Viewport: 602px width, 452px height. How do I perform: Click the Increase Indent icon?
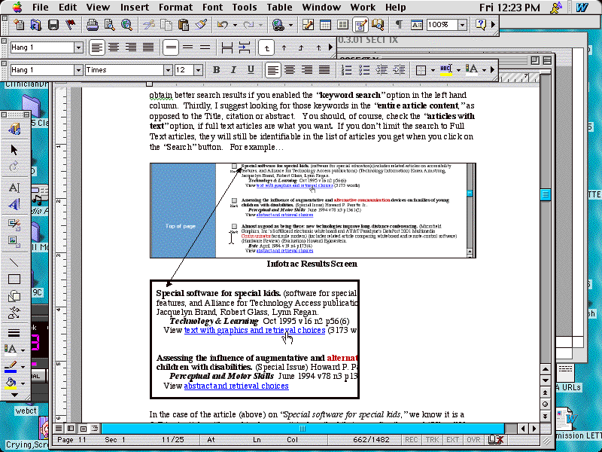click(x=400, y=69)
